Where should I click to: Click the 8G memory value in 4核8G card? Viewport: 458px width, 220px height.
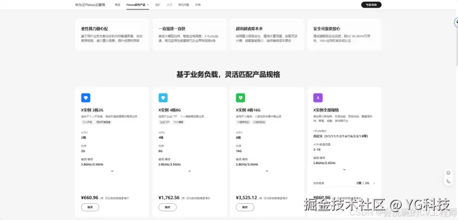pyautogui.click(x=160, y=151)
